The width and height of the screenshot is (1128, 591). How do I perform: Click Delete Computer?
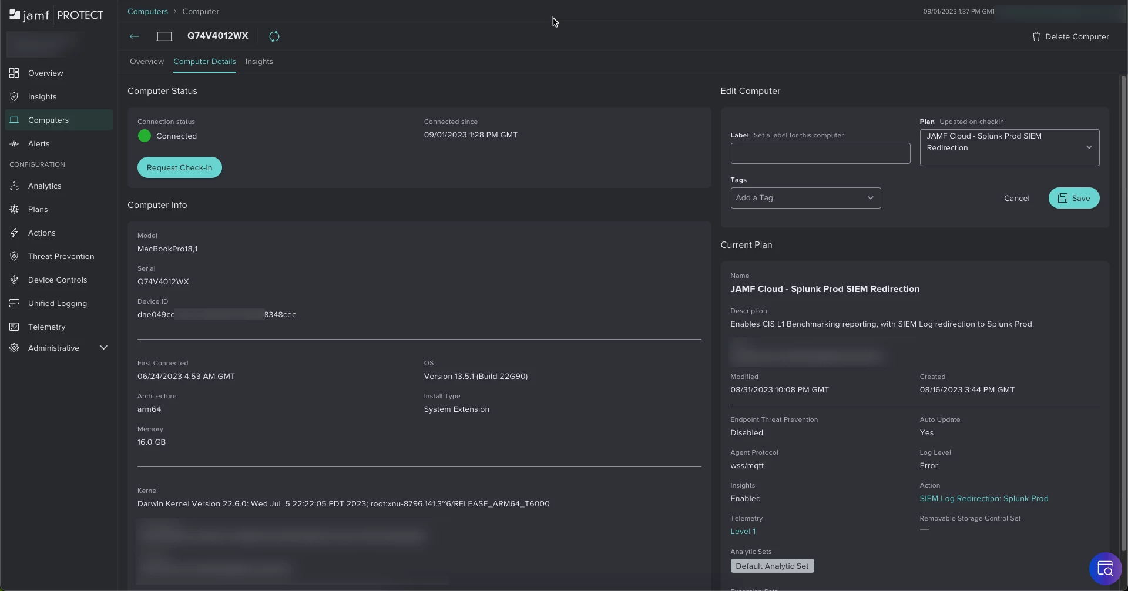1070,36
